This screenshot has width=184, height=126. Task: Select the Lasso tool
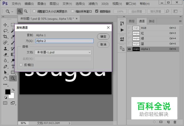tap(5, 31)
